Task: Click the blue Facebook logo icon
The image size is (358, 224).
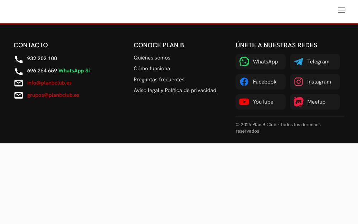Action: coord(244,82)
